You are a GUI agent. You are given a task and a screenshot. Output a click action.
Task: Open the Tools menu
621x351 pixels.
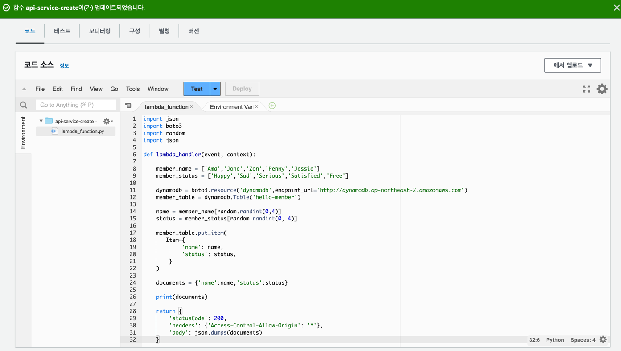(133, 89)
